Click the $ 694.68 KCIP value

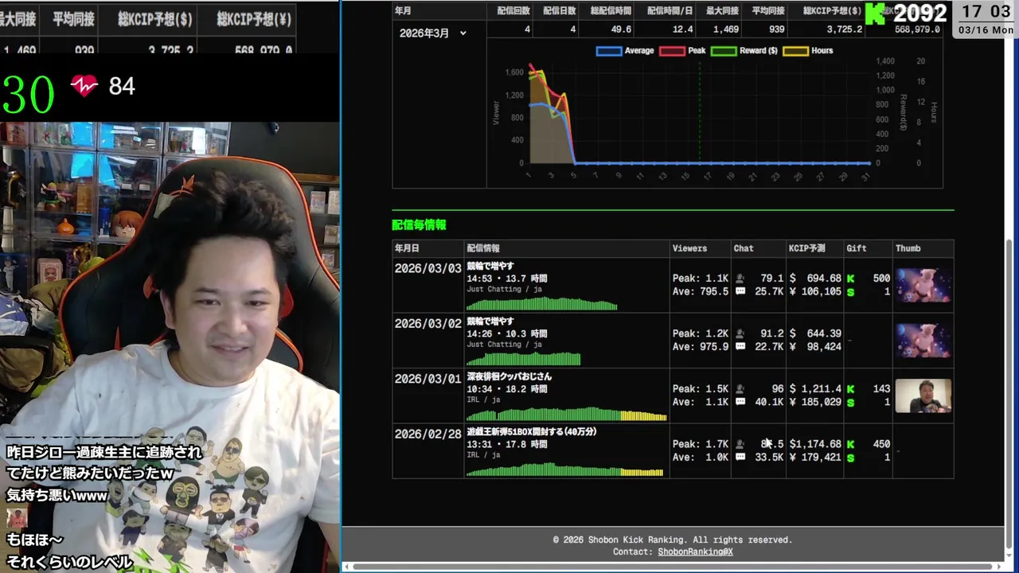tap(815, 279)
